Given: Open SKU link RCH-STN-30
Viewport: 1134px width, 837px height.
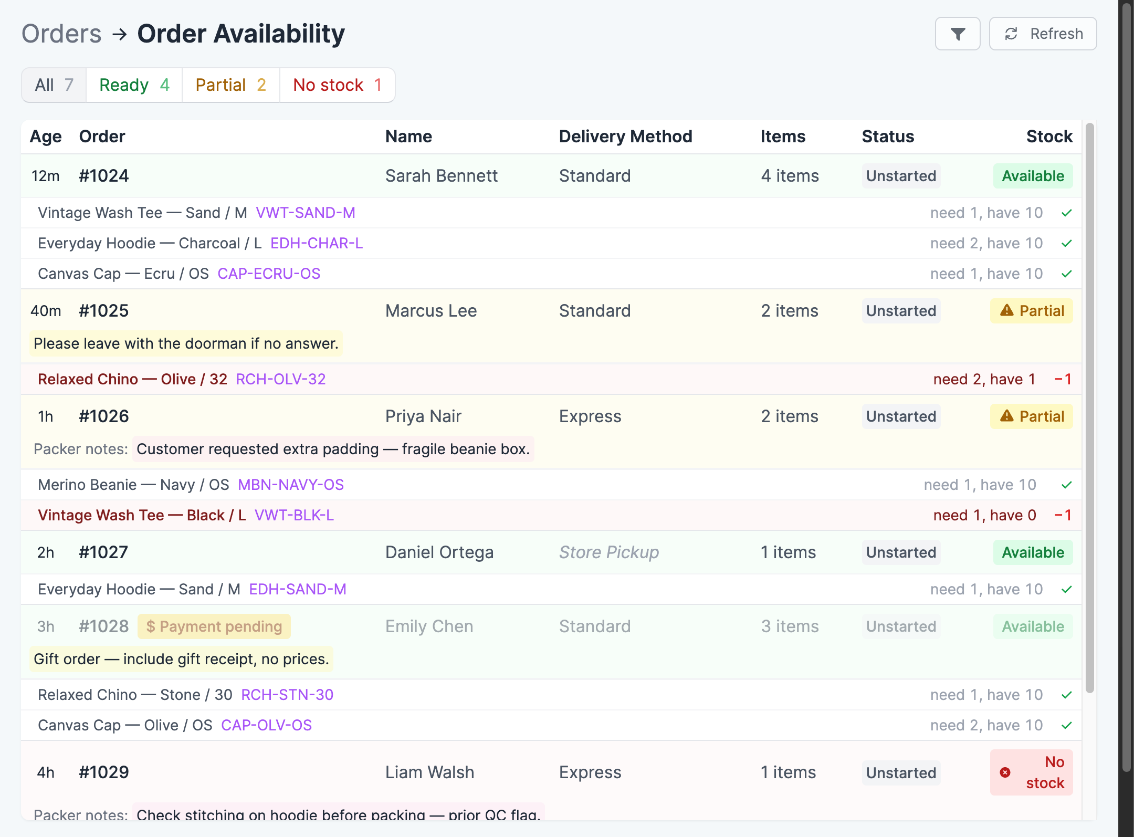Looking at the screenshot, I should point(287,695).
